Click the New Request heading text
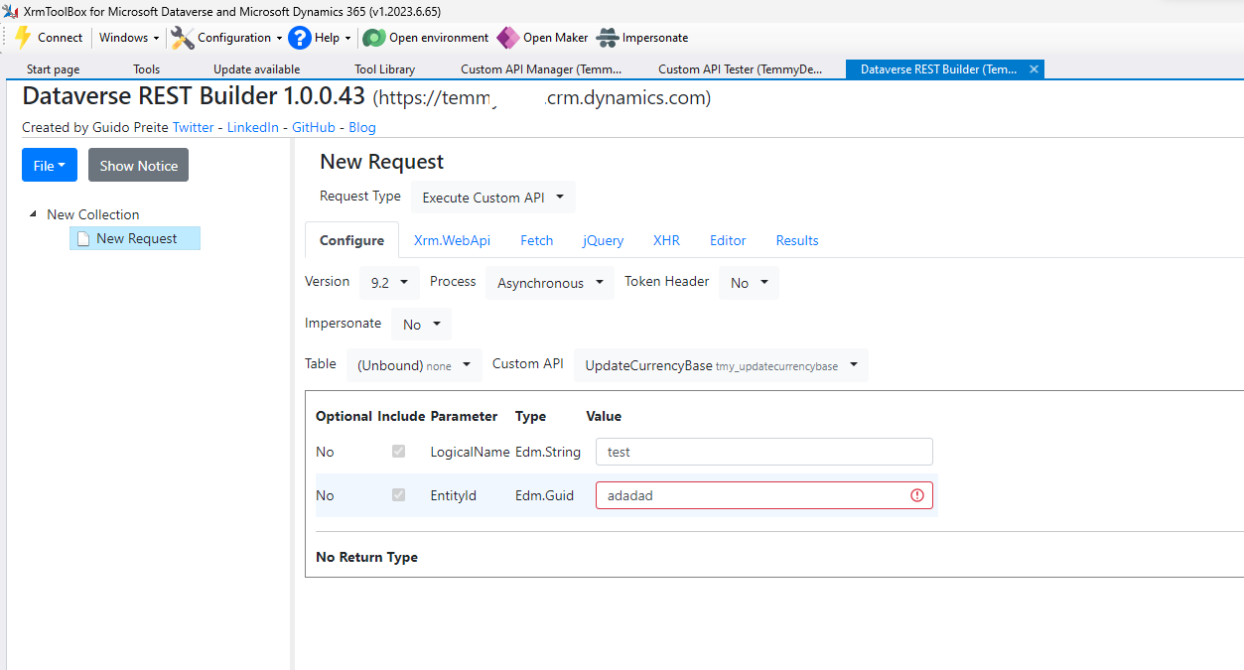This screenshot has width=1244, height=670. [382, 162]
